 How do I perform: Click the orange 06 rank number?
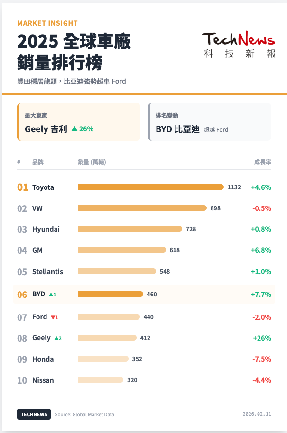pyautogui.click(x=22, y=295)
